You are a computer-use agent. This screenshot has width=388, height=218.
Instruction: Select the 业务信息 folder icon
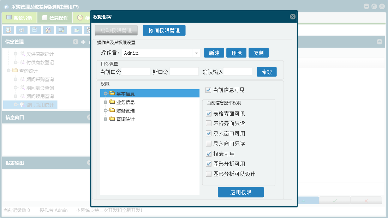coord(112,102)
